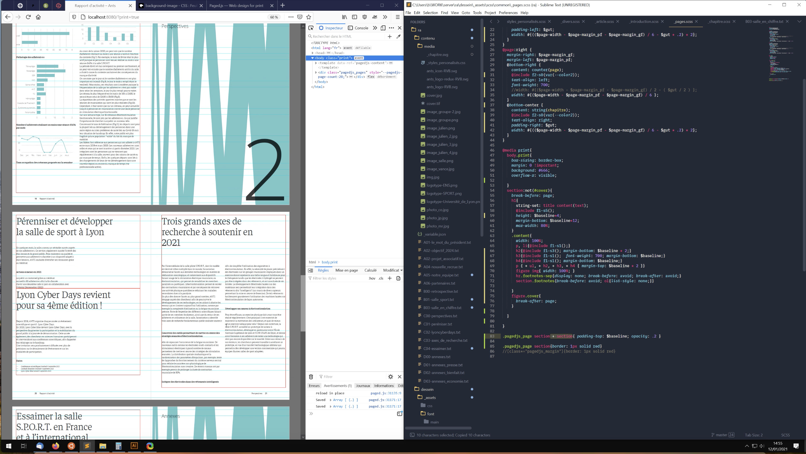806x454 pixels.
Task: Toggle Informations console filter
Action: 384,385
